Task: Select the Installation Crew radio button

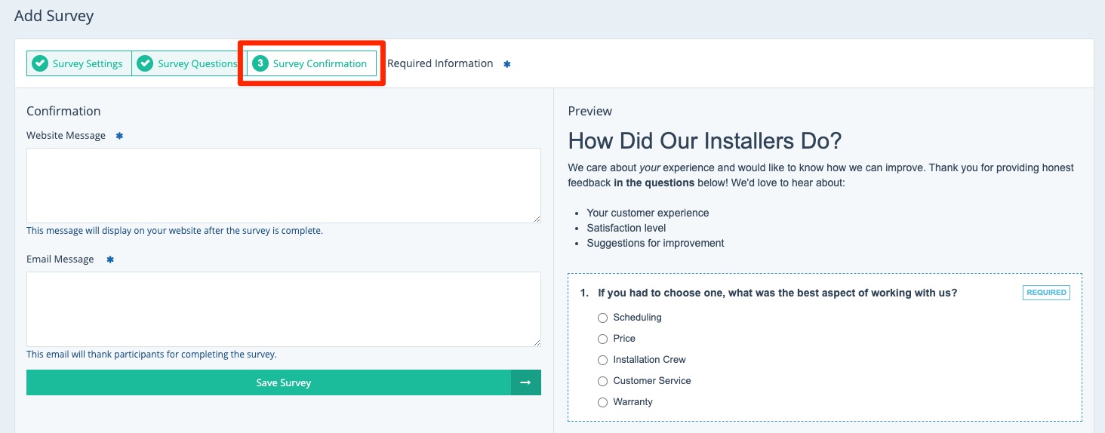Action: point(602,361)
